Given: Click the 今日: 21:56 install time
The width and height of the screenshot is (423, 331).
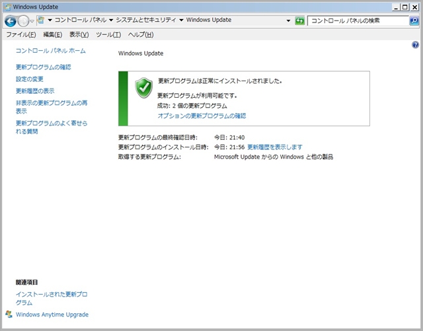Looking at the screenshot, I should pos(229,147).
